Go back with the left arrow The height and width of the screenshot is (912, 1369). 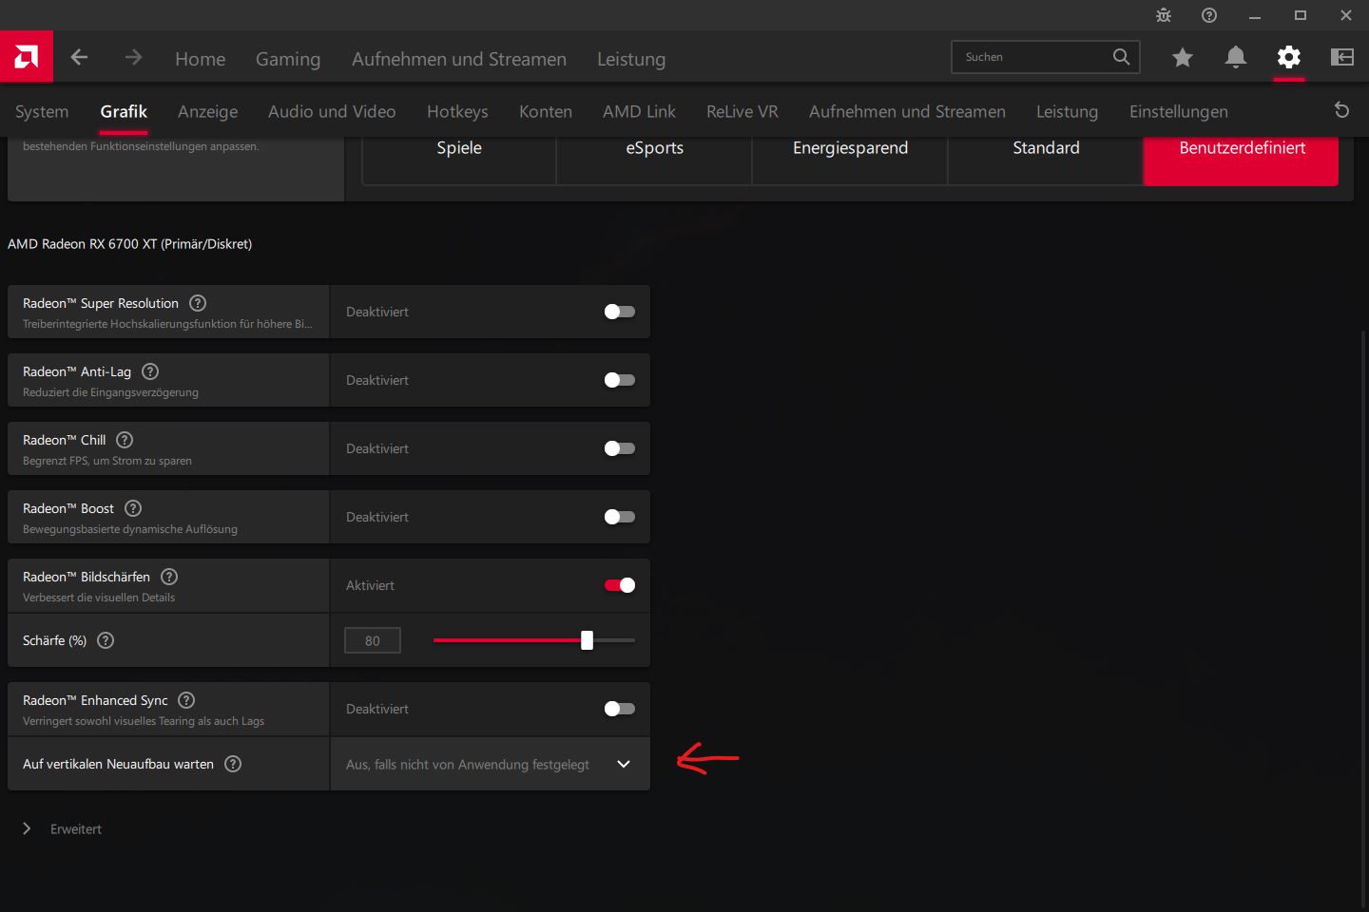[79, 57]
